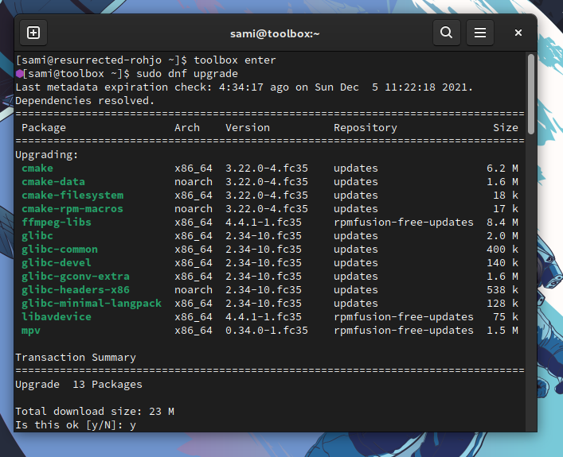Click the Version column header
The height and width of the screenshot is (457, 563).
[x=248, y=128]
